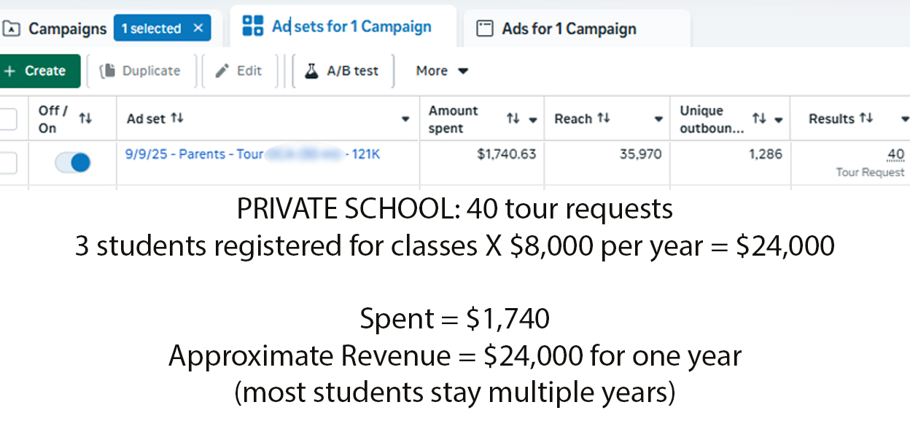The height and width of the screenshot is (437, 910).
Task: Open the 9/9/25 Parents Tour ad set link
Action: 194,154
